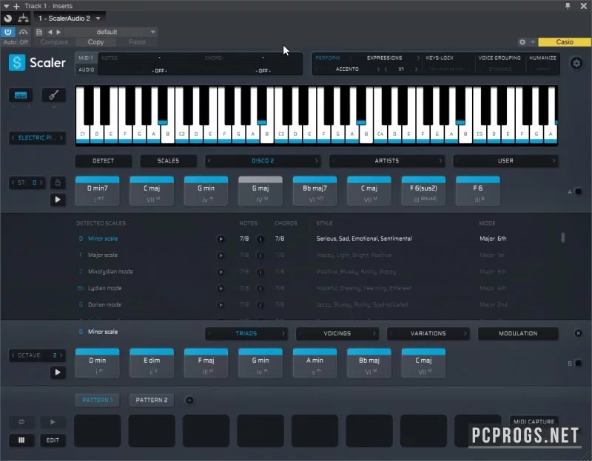
Task: Toggle plugin power bypass
Action: coord(7,32)
